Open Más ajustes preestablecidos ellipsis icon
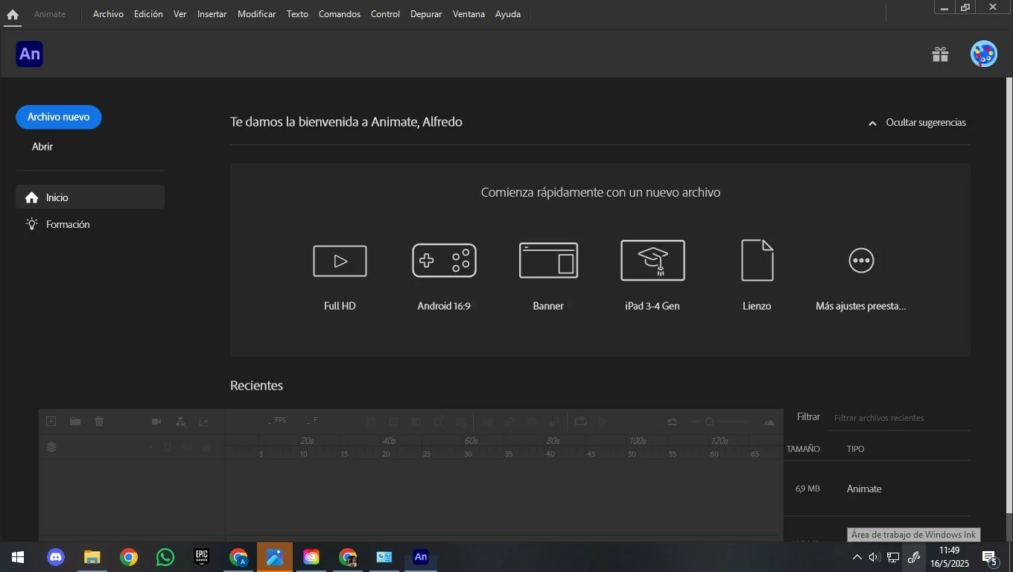 click(861, 260)
